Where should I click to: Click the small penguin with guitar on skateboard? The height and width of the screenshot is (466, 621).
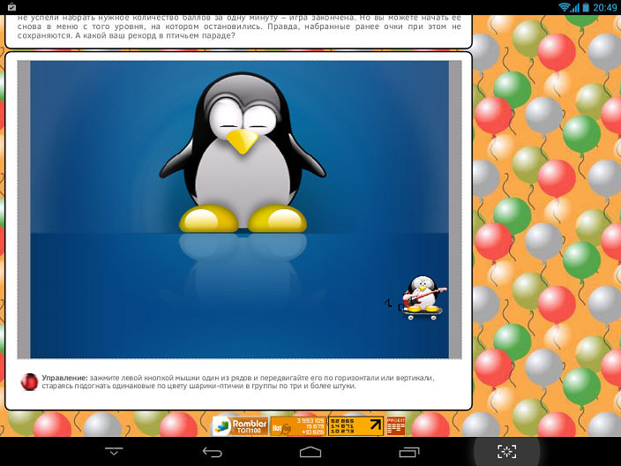click(x=423, y=297)
